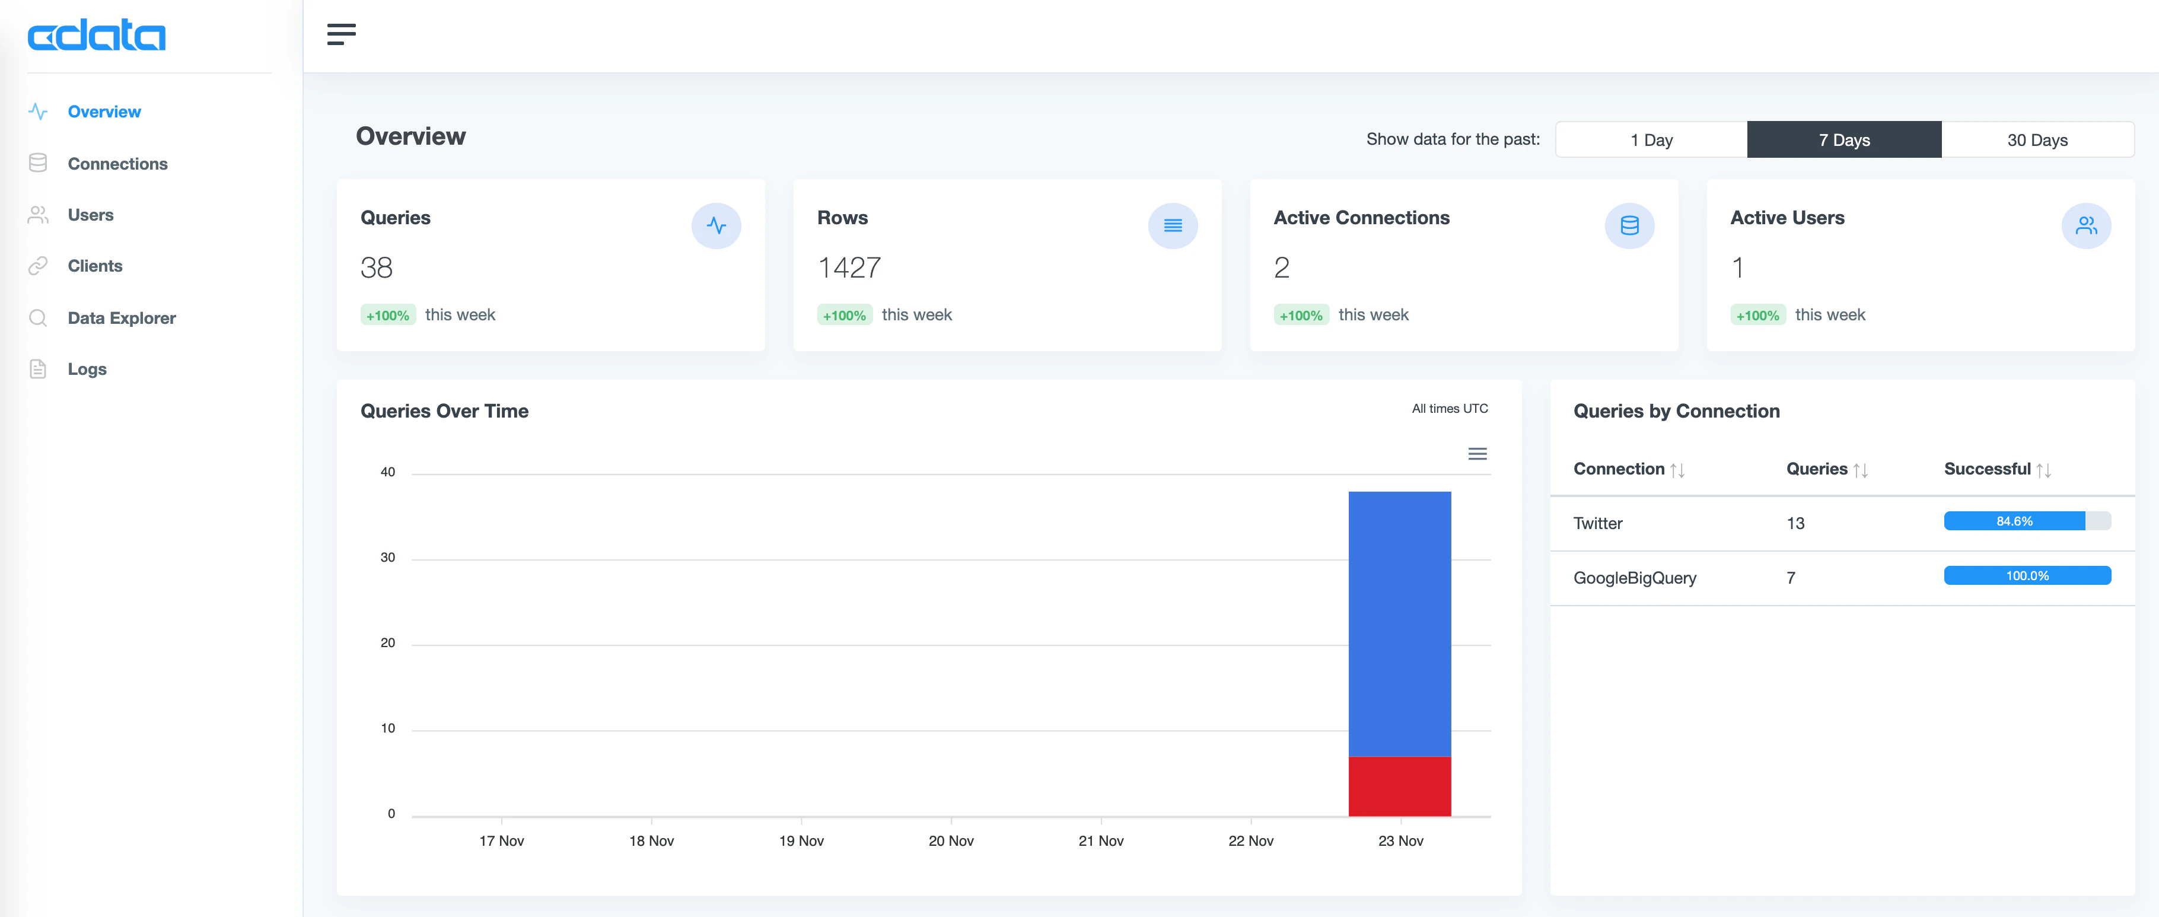The image size is (2159, 917).
Task: Click the +100% badge on Queries card
Action: (x=388, y=315)
